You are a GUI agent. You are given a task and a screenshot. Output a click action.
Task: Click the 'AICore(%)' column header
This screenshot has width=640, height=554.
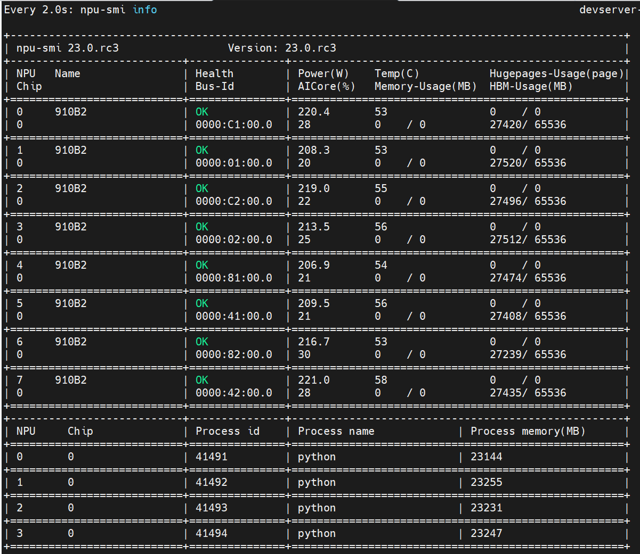pyautogui.click(x=327, y=86)
